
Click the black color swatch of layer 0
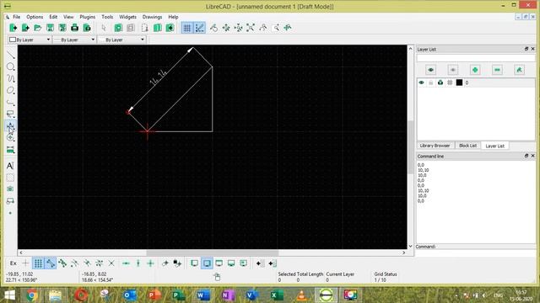coord(459,82)
